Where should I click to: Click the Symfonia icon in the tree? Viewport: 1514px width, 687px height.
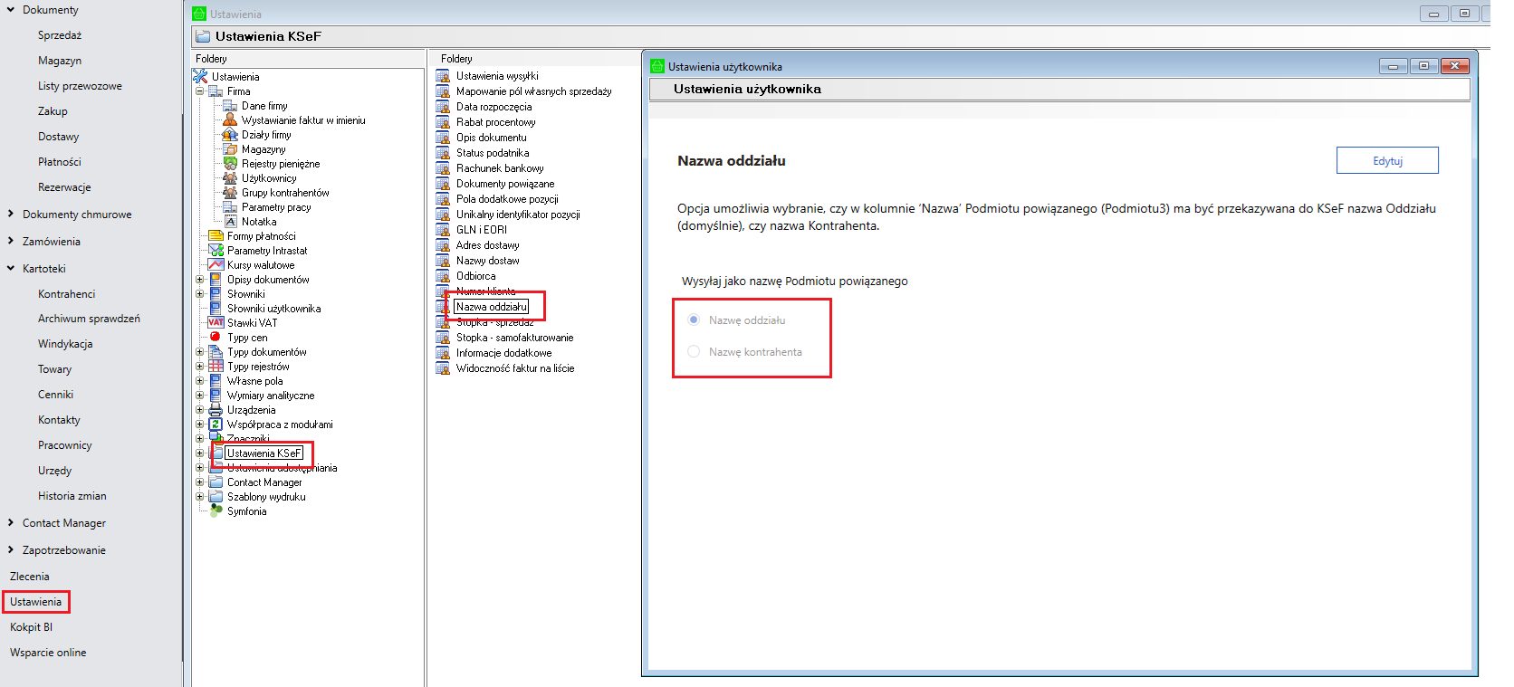[216, 511]
